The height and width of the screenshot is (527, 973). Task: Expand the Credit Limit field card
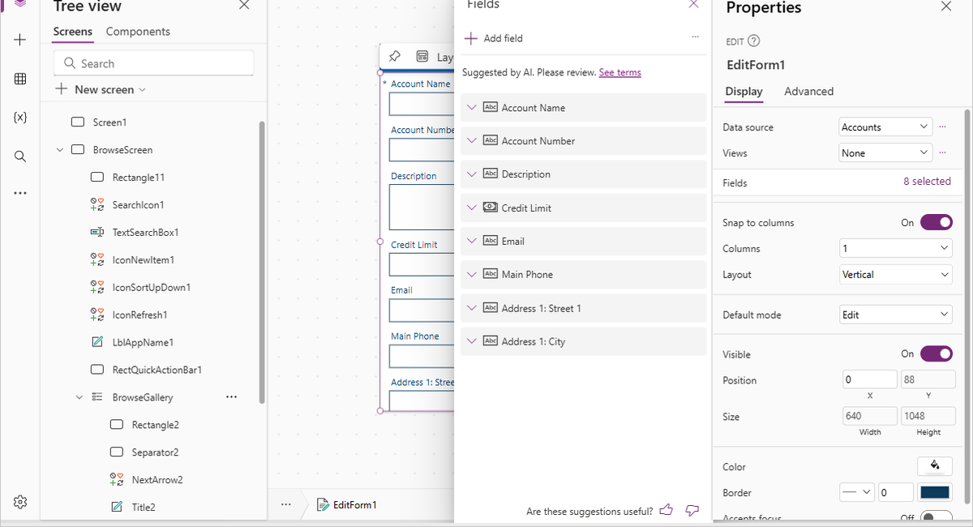point(472,208)
